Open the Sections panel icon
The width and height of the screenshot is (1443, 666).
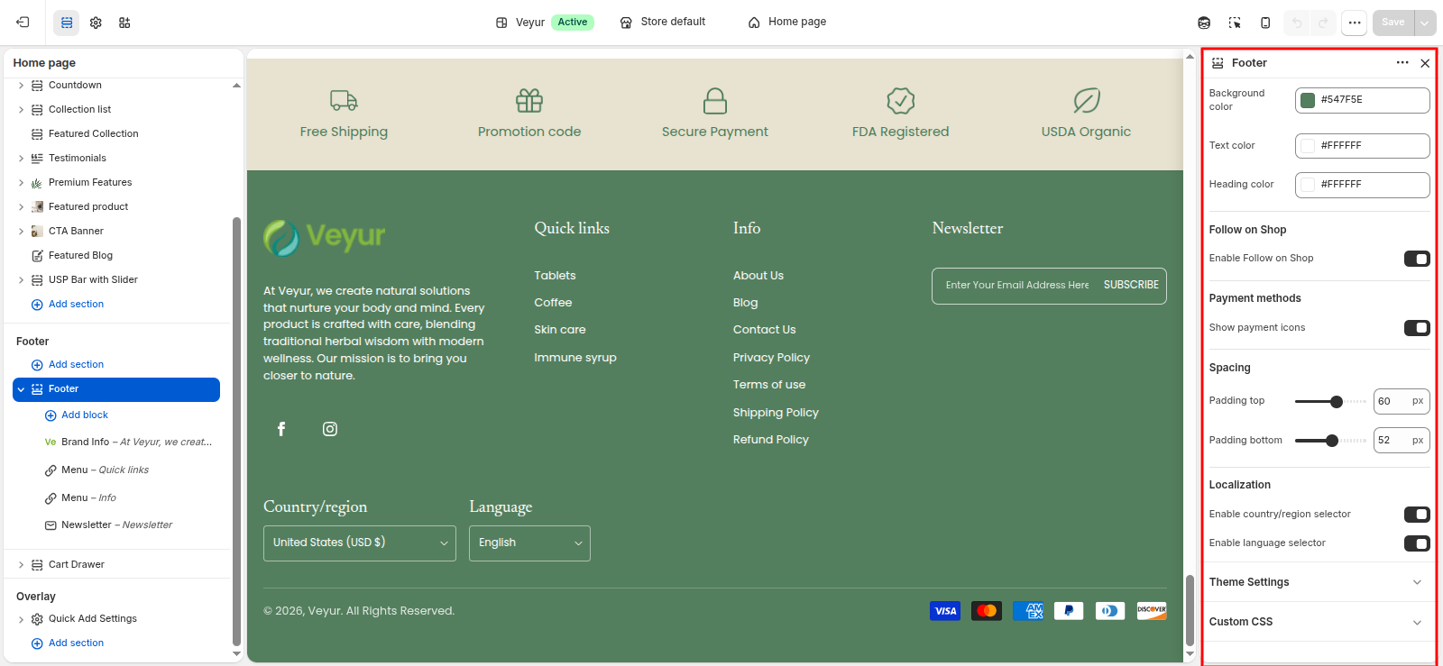click(67, 23)
